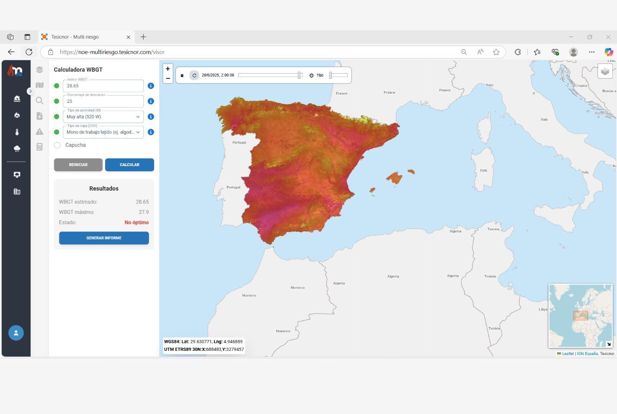Click the Porcentaje de descanso input field
This screenshot has height=414, width=617.
click(103, 101)
